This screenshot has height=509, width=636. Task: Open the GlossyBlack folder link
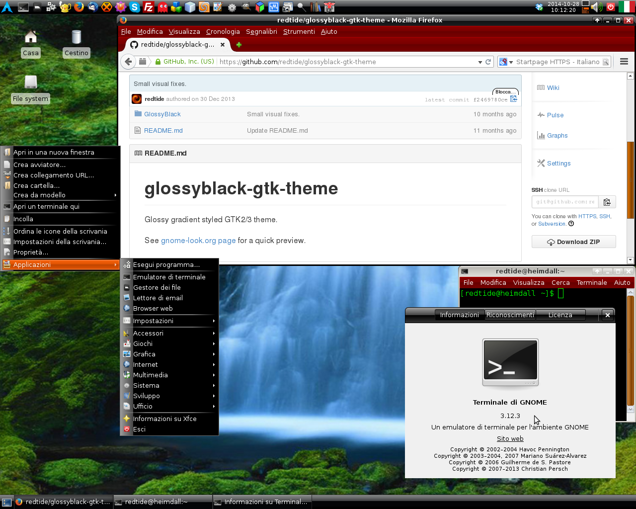tap(162, 114)
